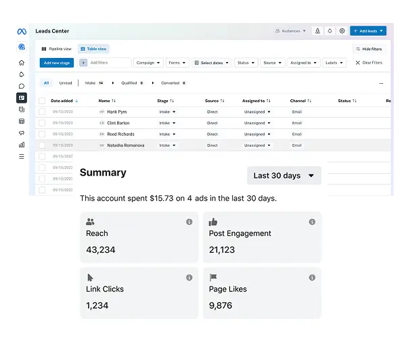The image size is (406, 344).
Task: Change Clint Barton Unassigned dropdown
Action: coord(257,123)
